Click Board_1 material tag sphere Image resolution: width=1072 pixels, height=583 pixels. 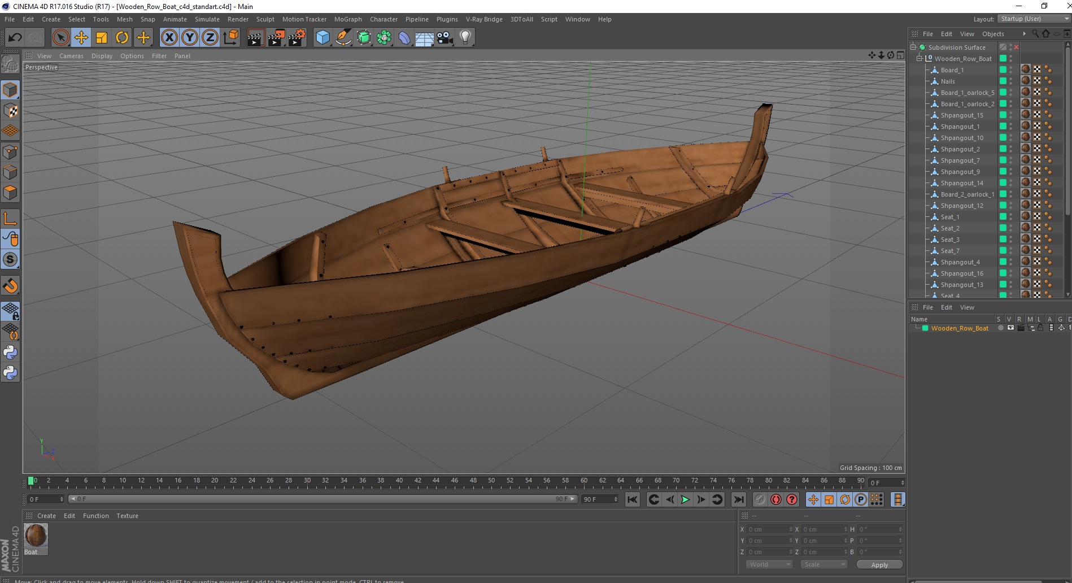tap(1026, 69)
